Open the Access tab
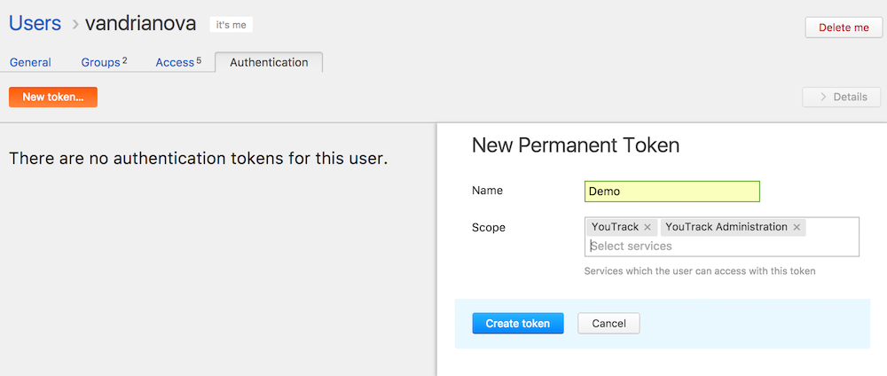Image resolution: width=887 pixels, height=376 pixels. (177, 63)
